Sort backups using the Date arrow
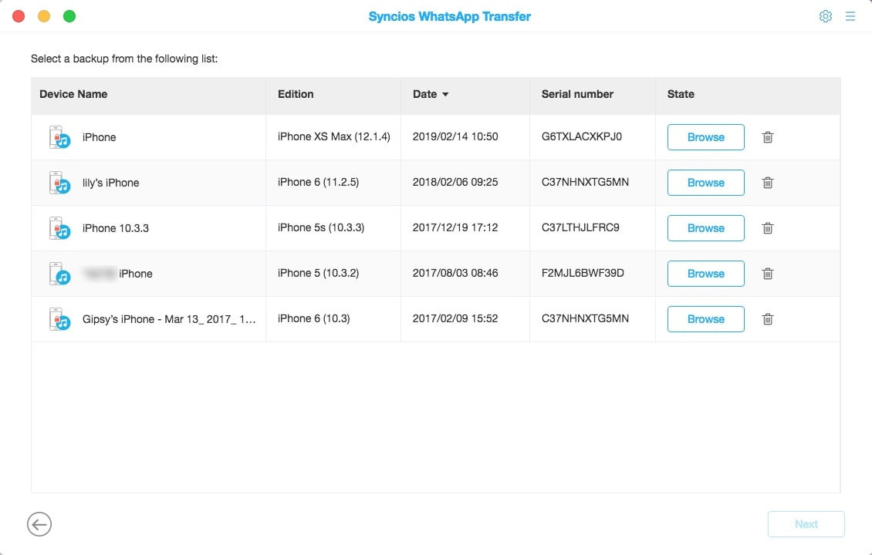Viewport: 872px width, 555px height. point(445,95)
